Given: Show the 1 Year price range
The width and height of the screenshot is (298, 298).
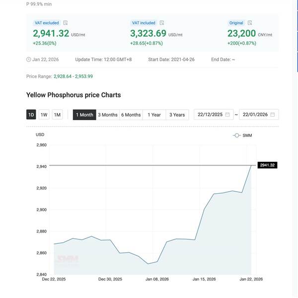Looking at the screenshot, I should (x=154, y=115).
